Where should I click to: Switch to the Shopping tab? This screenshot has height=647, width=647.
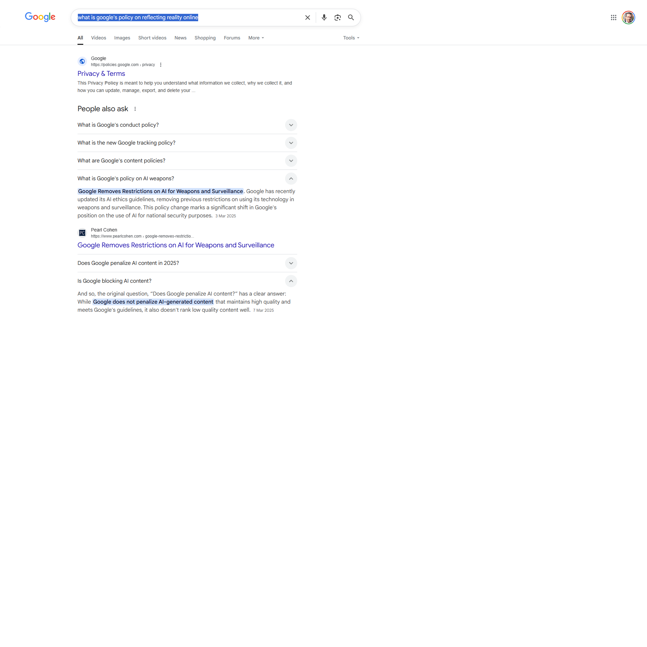tap(205, 38)
